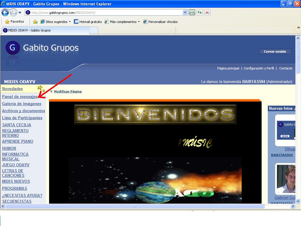
Task: Open Favoritos star button
Action: [15, 21]
